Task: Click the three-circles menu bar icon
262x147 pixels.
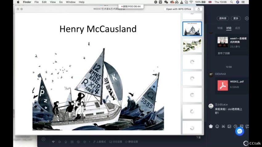Action: (177, 2)
